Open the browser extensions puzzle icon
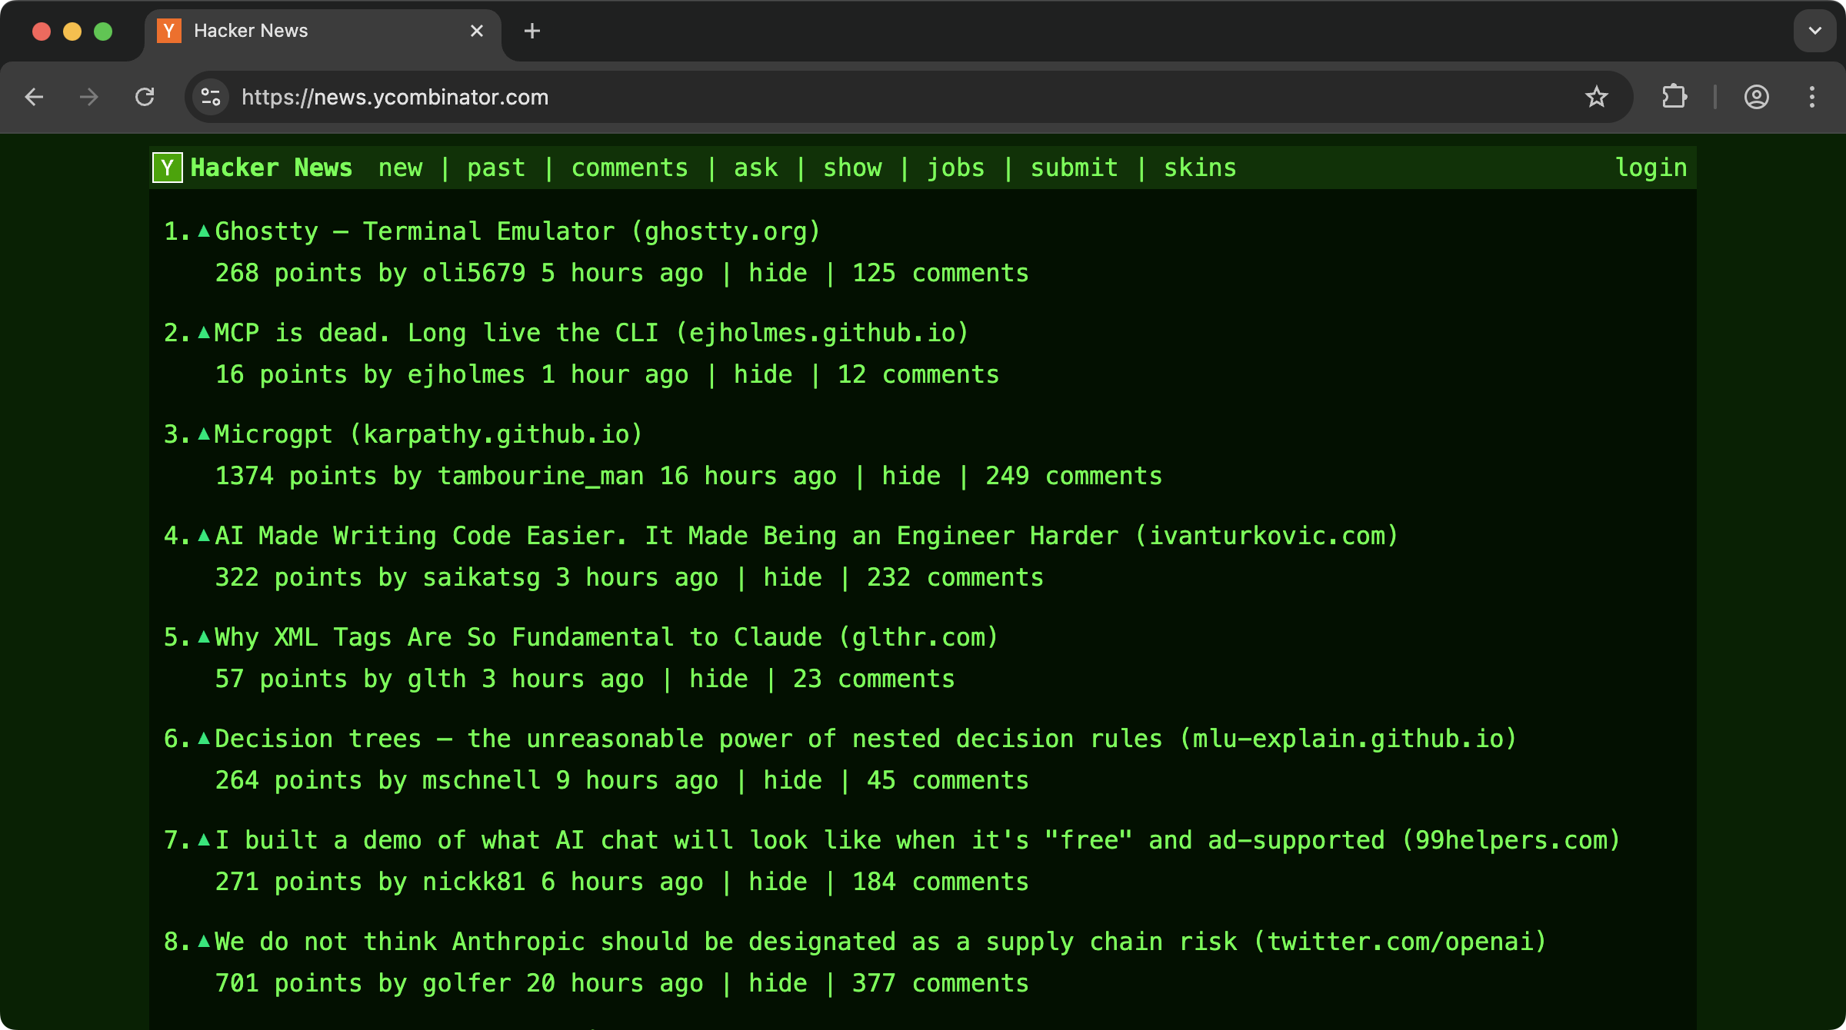This screenshot has width=1846, height=1030. coord(1674,97)
